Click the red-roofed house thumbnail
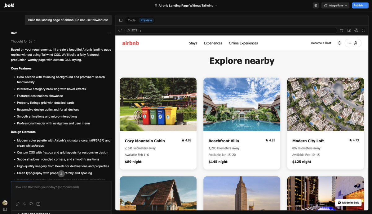 pos(158,193)
